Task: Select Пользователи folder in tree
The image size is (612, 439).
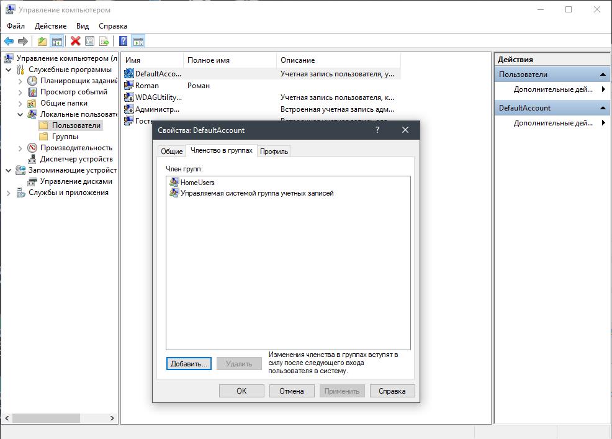Action: tap(76, 125)
